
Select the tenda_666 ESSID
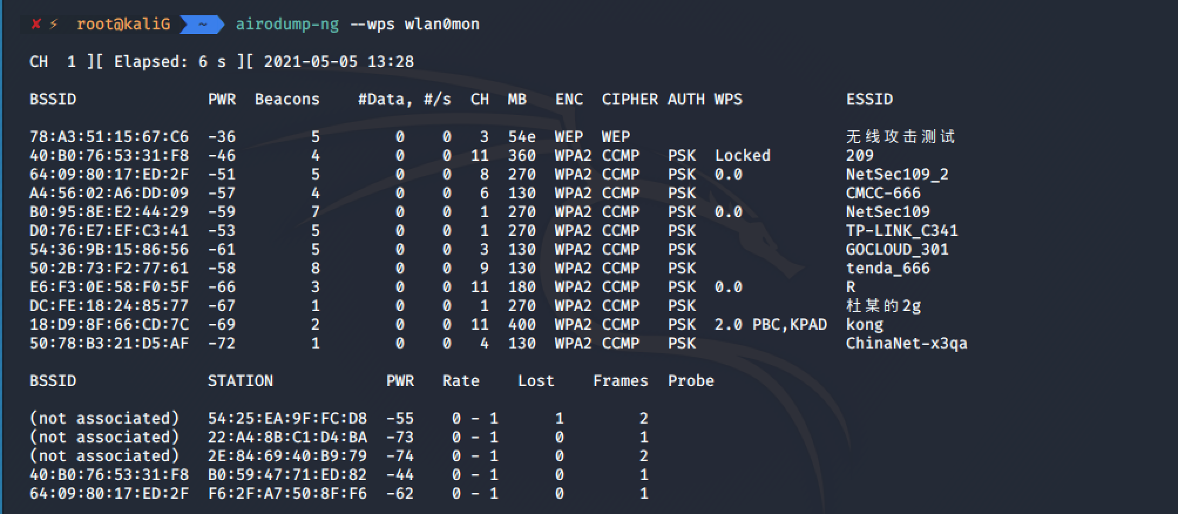click(888, 268)
